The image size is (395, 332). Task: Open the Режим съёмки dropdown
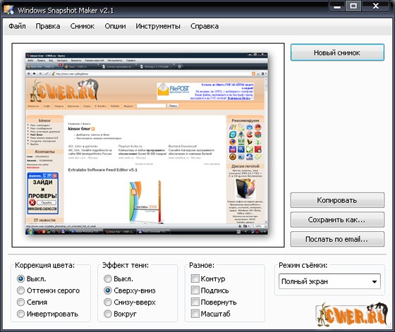tap(329, 281)
